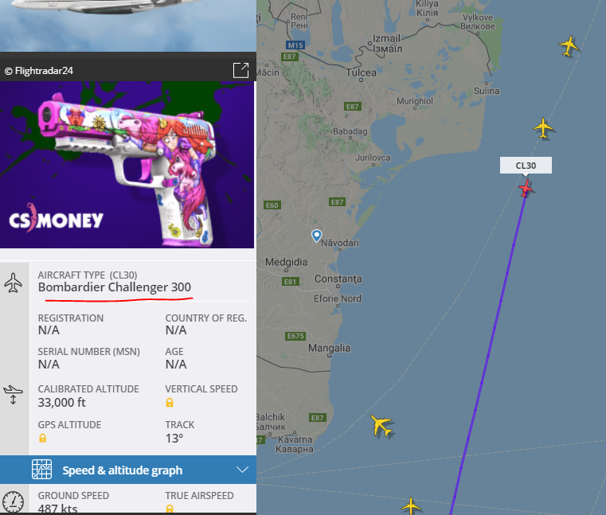Screen dimensions: 606x515
Task: Open the Speed & altitude graph section
Action: [x=128, y=470]
